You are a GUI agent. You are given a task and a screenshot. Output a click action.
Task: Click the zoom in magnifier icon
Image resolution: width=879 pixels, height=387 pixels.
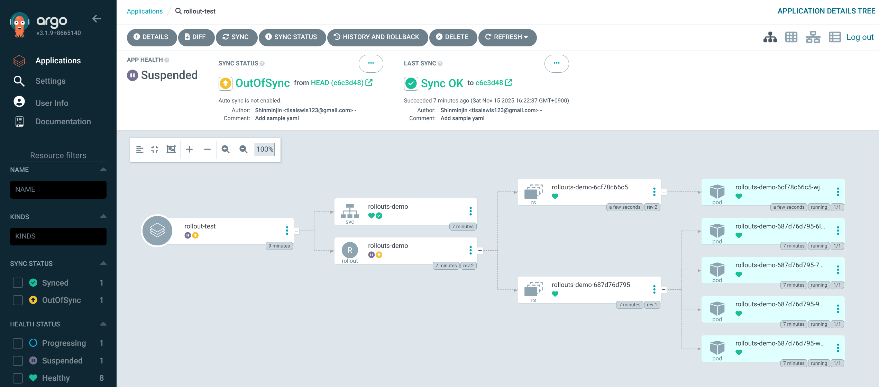[x=226, y=149]
